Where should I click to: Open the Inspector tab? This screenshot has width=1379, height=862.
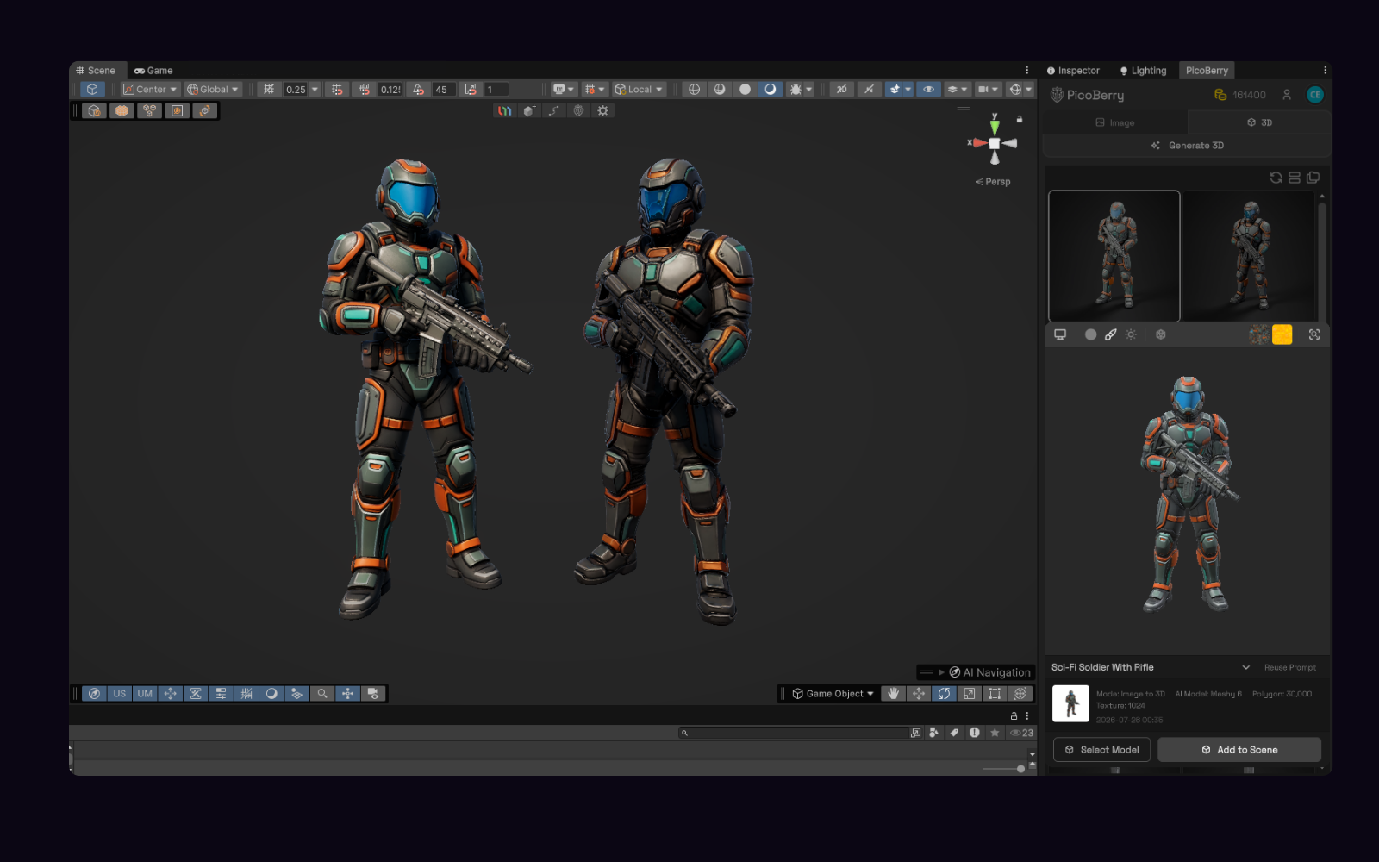click(1073, 71)
